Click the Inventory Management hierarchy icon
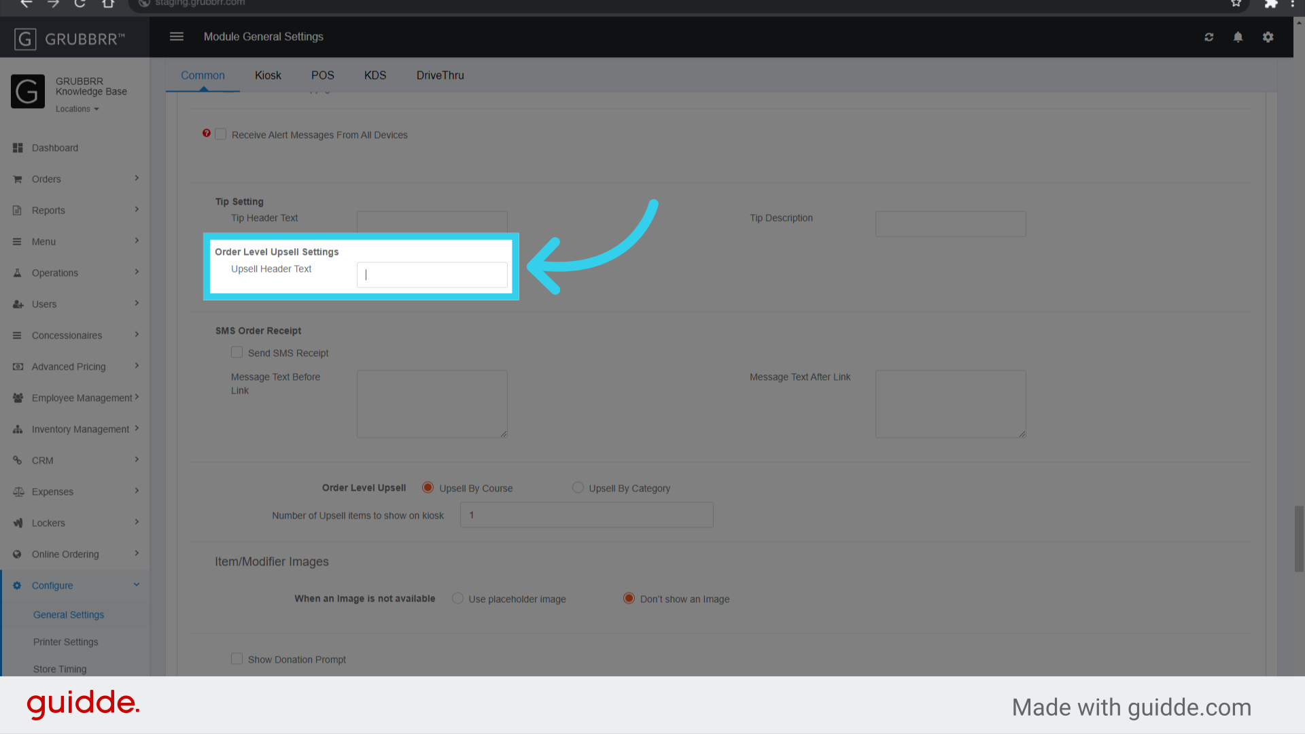Viewport: 1305px width, 734px height. 18,430
